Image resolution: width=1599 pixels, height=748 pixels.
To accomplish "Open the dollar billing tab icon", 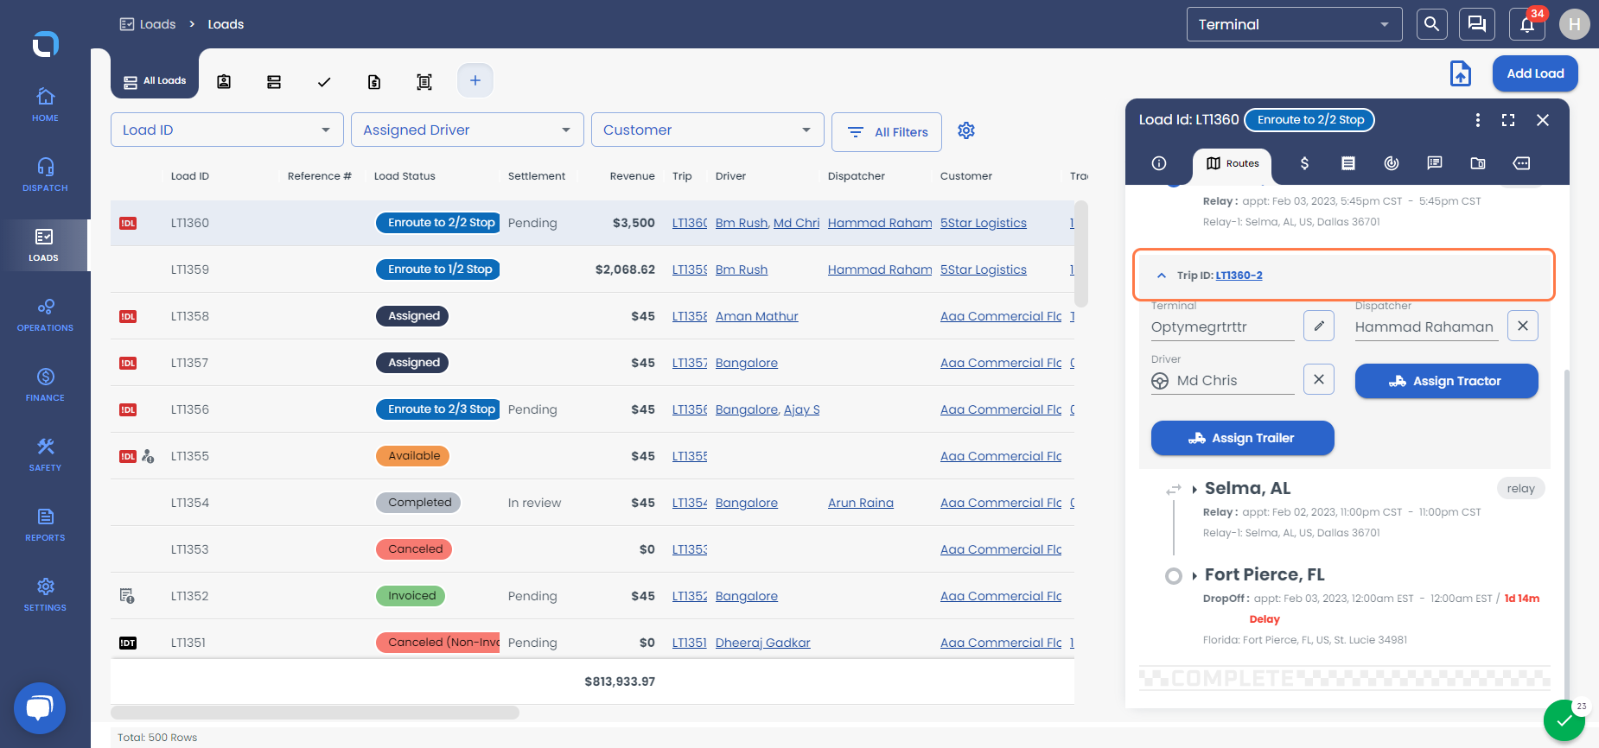I will pyautogui.click(x=1304, y=163).
